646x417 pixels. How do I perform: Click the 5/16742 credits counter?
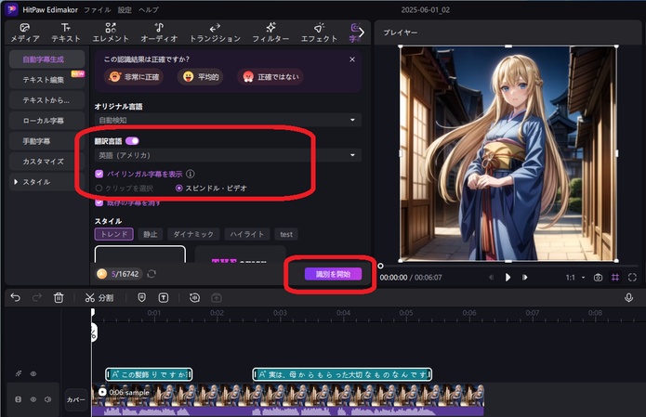point(119,274)
